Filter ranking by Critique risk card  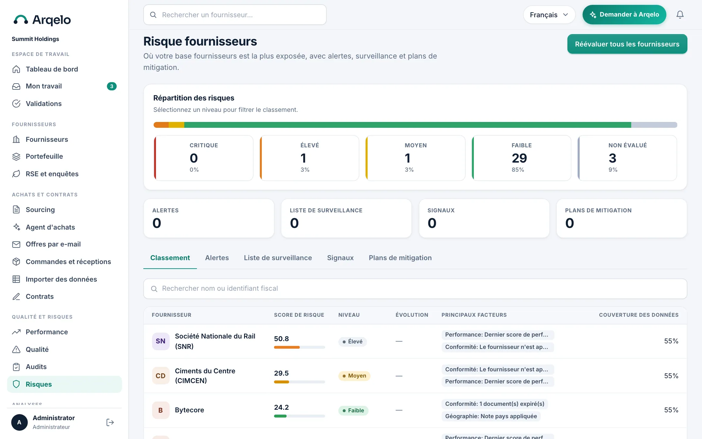[203, 158]
